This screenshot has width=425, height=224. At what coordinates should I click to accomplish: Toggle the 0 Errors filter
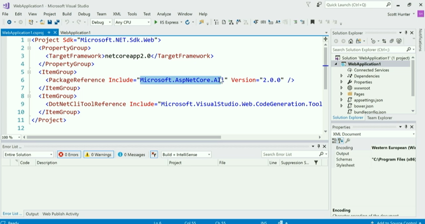(69, 154)
